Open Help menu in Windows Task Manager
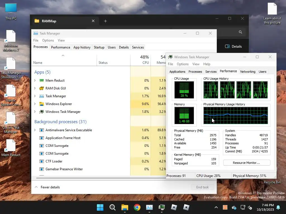 [207, 64]
